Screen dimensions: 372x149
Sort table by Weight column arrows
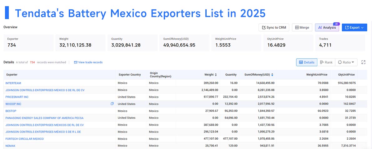pos(216,75)
